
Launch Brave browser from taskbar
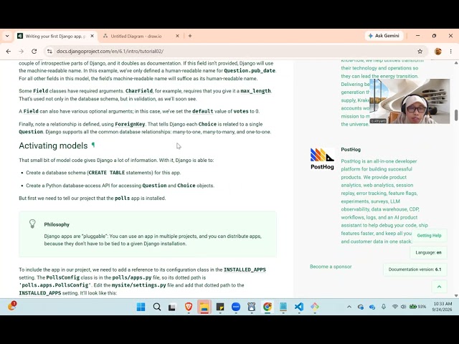point(188,307)
